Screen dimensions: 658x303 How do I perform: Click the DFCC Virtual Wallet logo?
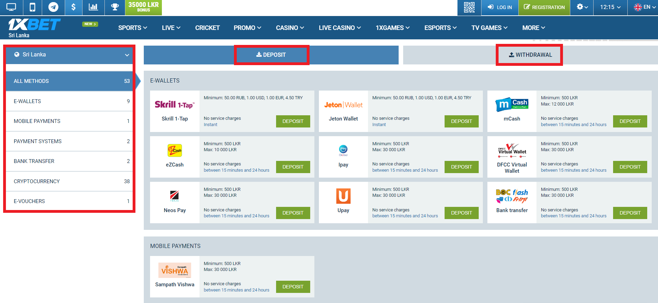pyautogui.click(x=512, y=150)
